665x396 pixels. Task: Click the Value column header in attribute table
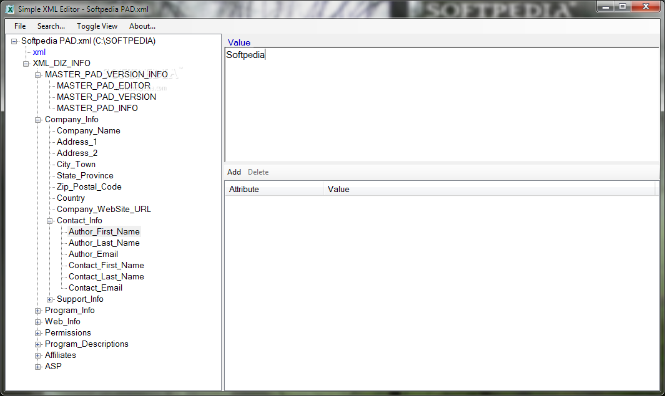[x=490, y=190]
